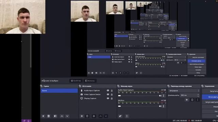The height and width of the screenshot is (122, 218).
Task: Hide the Video Capture Device source
Action: [108, 94]
